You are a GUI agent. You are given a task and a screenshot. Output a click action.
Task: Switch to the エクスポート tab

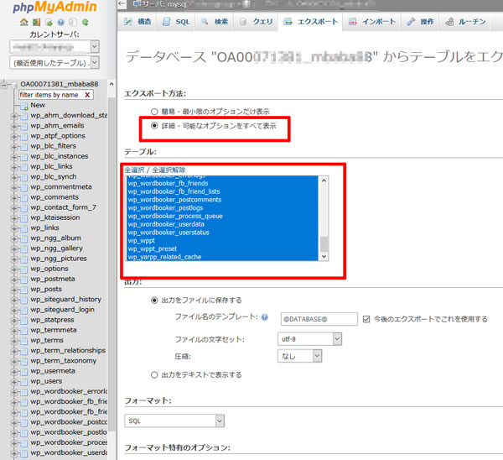tap(310, 22)
